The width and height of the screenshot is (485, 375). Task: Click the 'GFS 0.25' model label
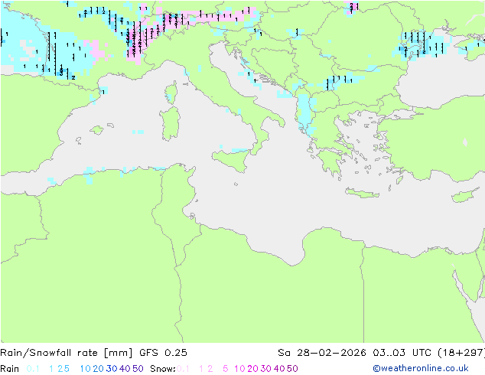163,353
